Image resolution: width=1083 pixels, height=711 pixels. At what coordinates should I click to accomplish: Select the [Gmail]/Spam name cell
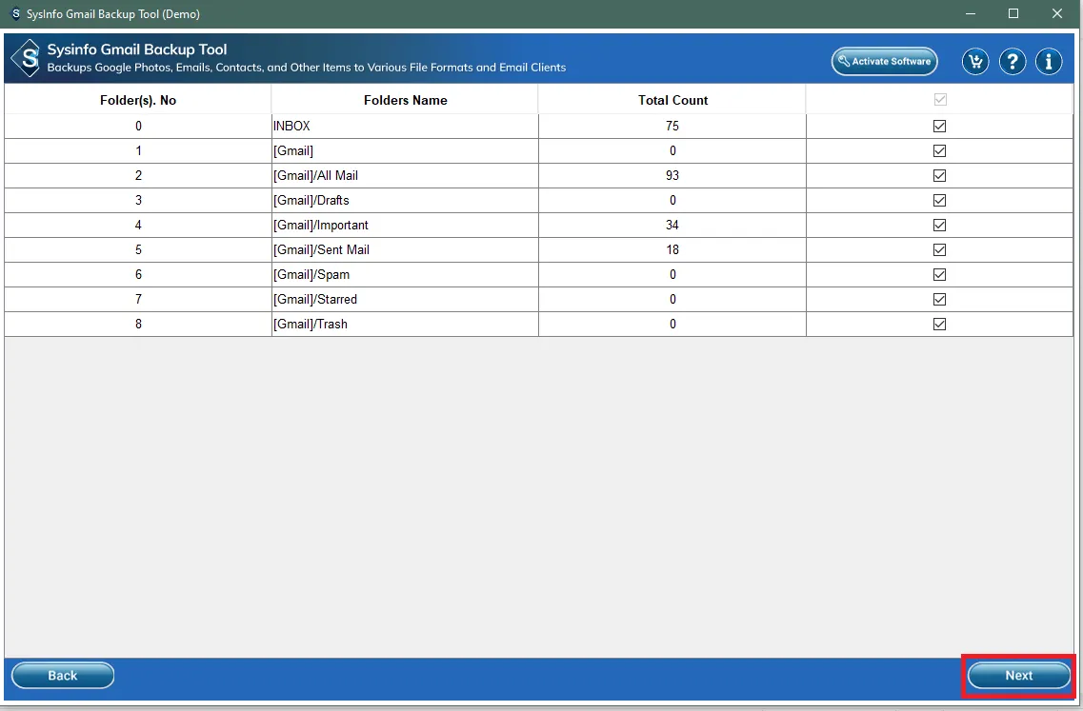(405, 275)
